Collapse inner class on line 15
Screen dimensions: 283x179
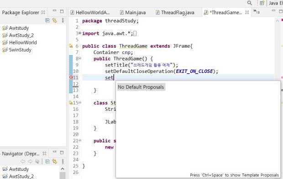pyautogui.click(x=80, y=103)
